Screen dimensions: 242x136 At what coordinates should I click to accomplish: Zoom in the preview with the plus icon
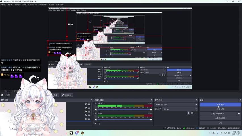[x=10, y=91]
